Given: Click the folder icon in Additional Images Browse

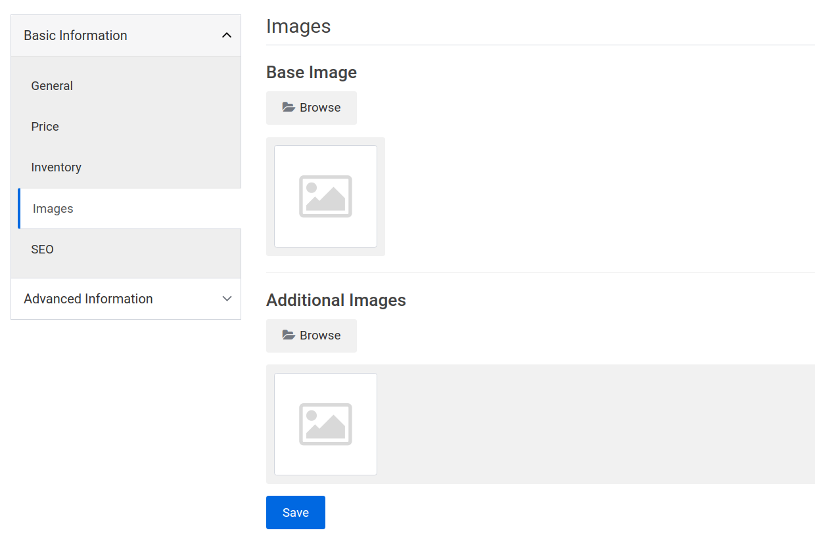Looking at the screenshot, I should tap(289, 335).
